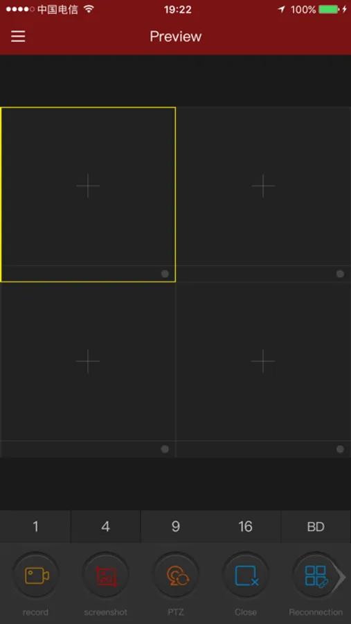Select the BD option
The image size is (351, 624).
click(x=316, y=526)
